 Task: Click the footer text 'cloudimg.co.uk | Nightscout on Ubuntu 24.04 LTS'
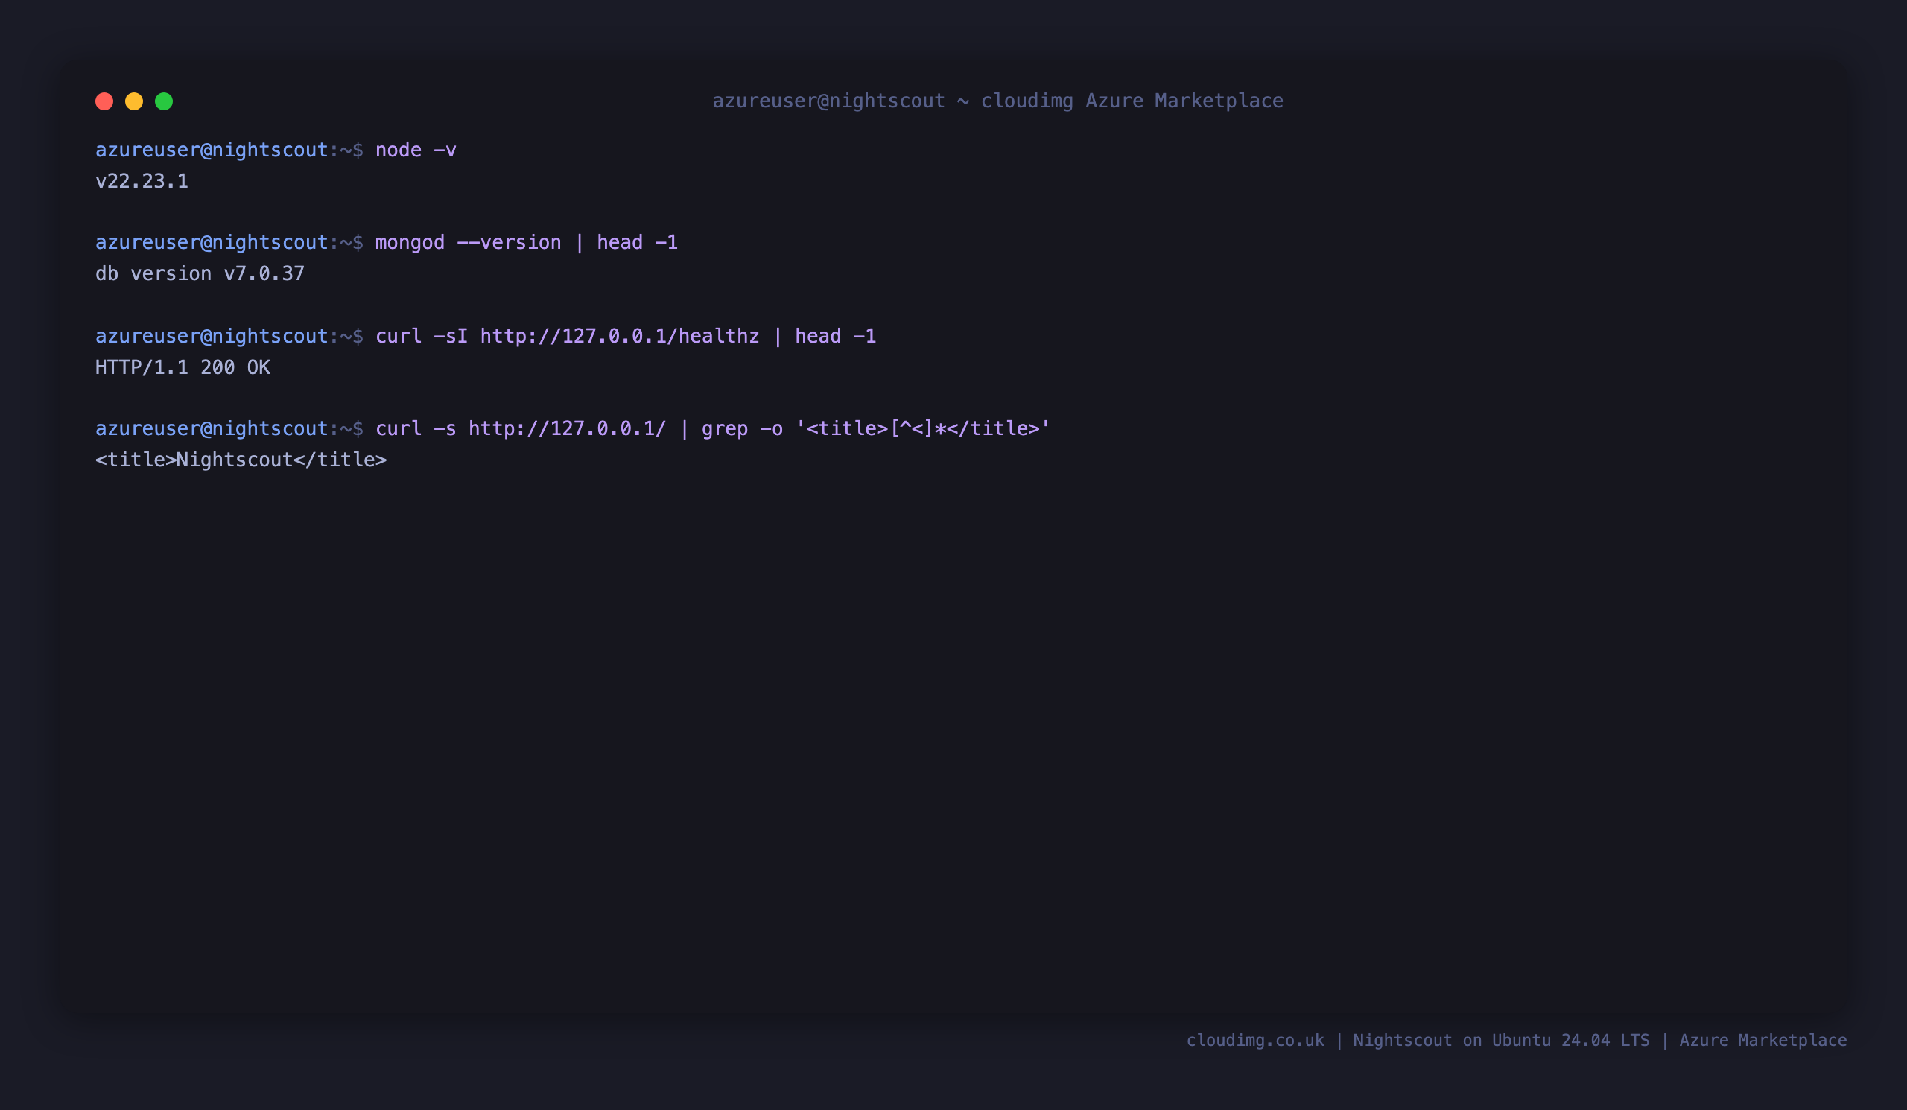1418,1041
